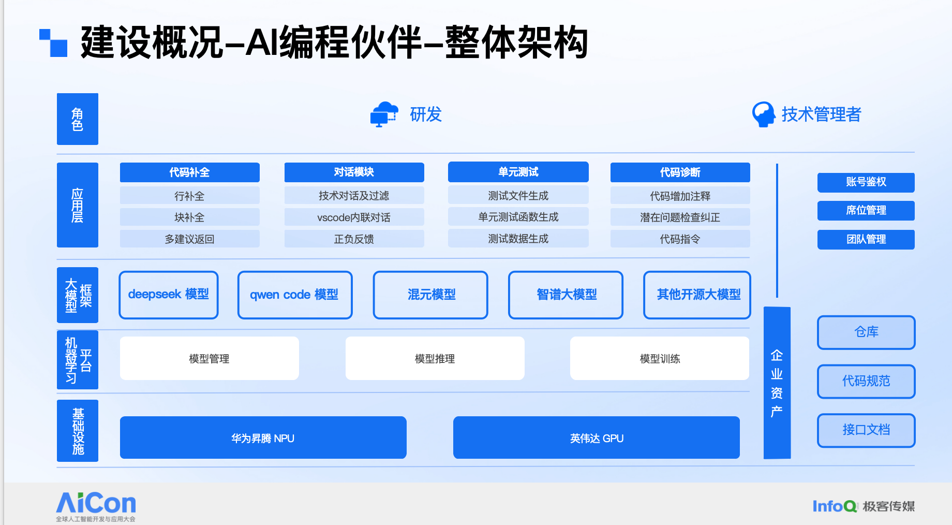Image resolution: width=952 pixels, height=525 pixels.
Task: Click the 模型管理 card
Action: 210,358
